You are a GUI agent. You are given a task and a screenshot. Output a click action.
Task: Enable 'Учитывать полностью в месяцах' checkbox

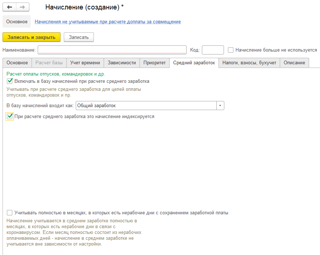tap(10, 213)
